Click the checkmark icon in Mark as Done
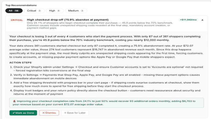 14,113
